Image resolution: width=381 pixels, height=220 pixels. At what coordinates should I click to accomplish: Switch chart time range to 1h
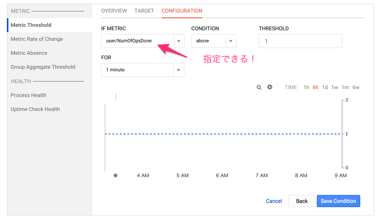click(306, 87)
